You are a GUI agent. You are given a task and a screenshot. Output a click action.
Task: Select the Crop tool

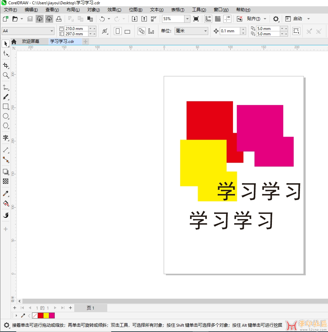coord(6,65)
